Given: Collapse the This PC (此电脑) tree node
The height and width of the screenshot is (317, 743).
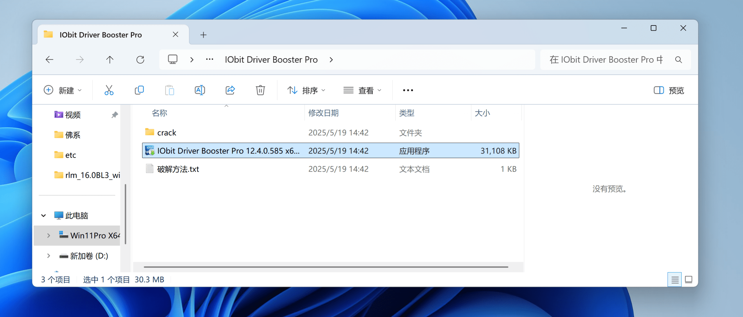Looking at the screenshot, I should tap(44, 215).
